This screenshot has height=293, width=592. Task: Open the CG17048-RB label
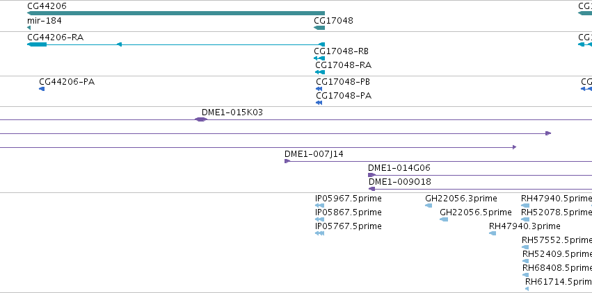341,51
